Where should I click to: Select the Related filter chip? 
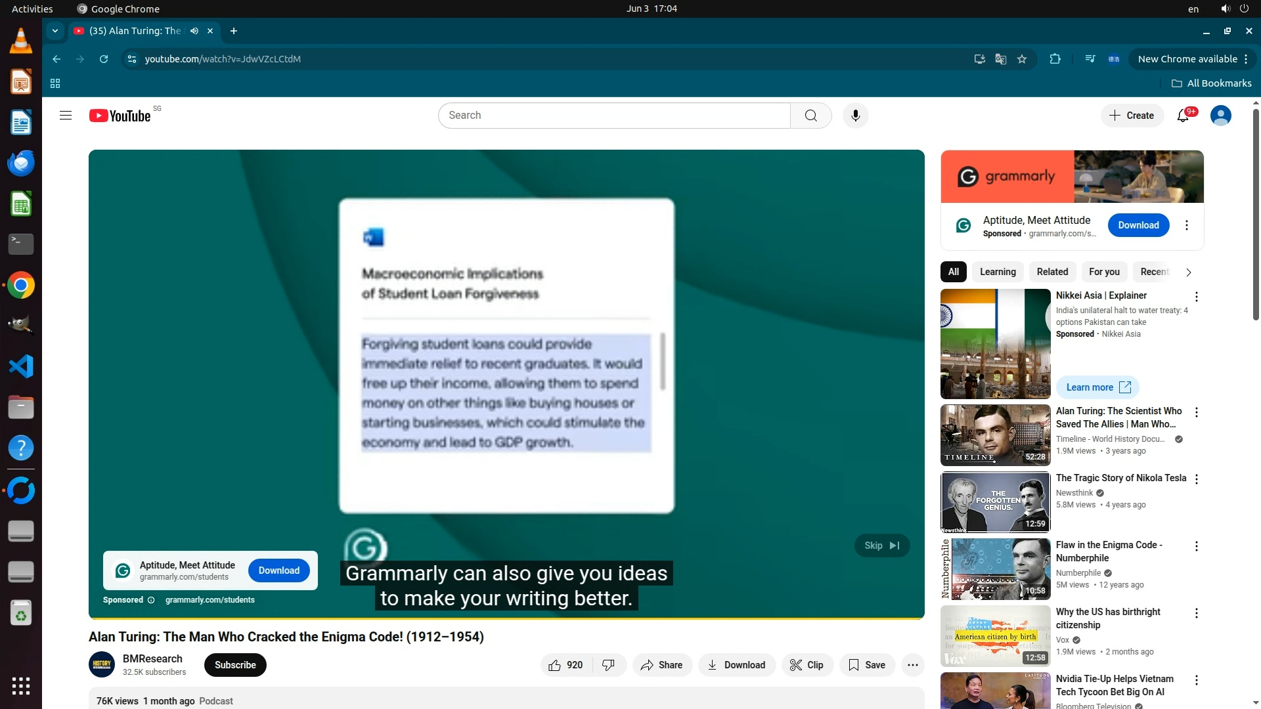point(1052,272)
